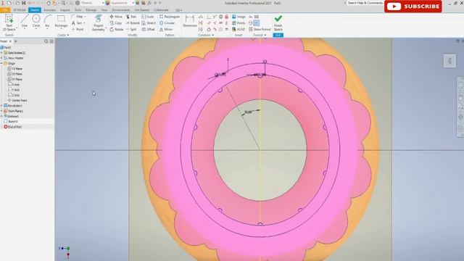Create a Rectangular pattern
The height and width of the screenshot is (261, 464).
[170, 17]
